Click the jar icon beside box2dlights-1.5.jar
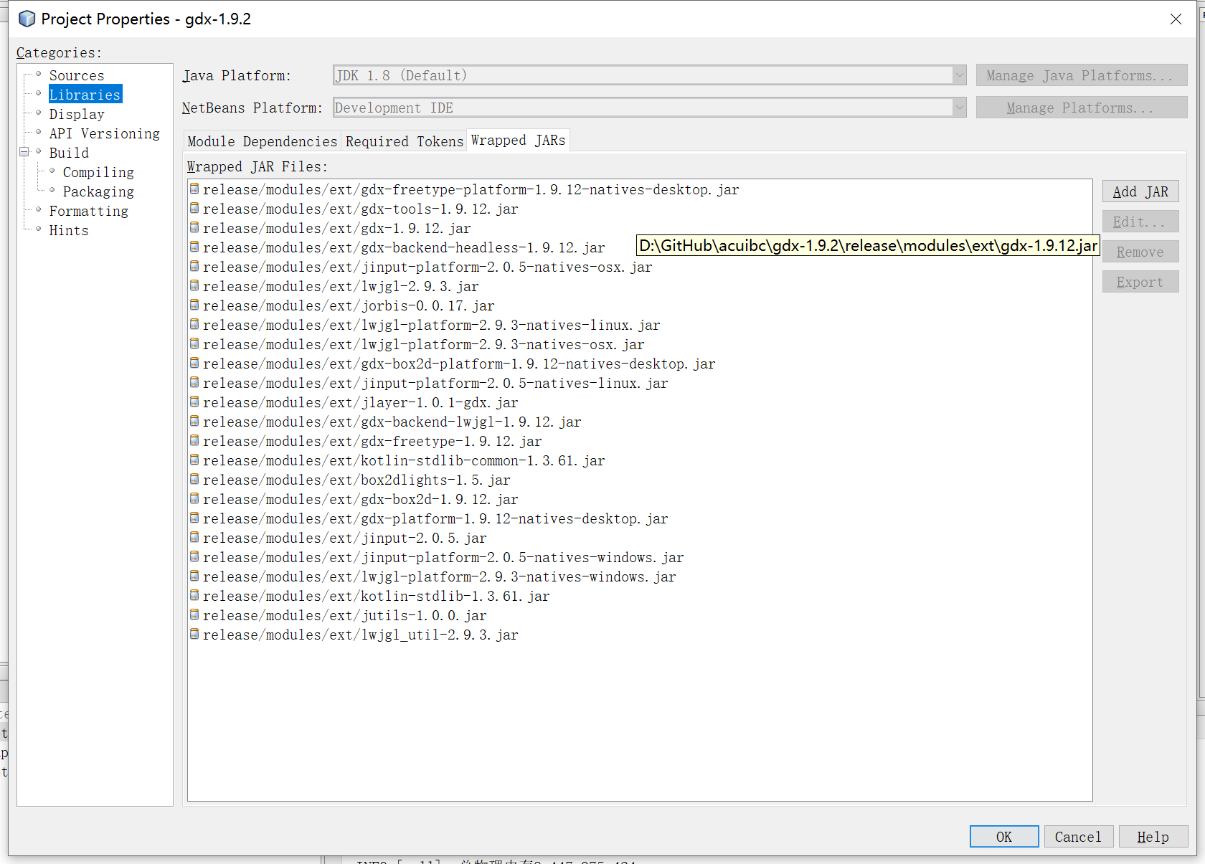 tap(194, 479)
